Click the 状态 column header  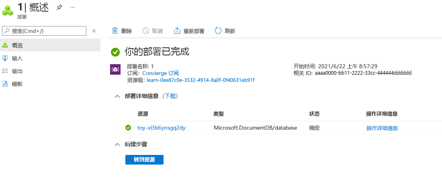pyautogui.click(x=314, y=114)
